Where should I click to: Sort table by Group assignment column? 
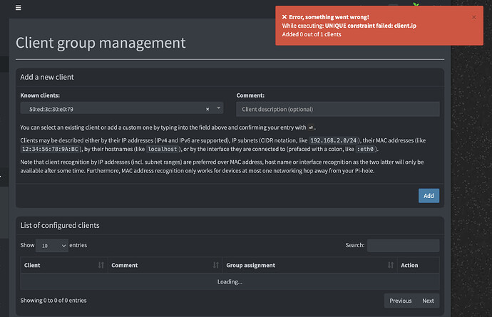(x=390, y=265)
